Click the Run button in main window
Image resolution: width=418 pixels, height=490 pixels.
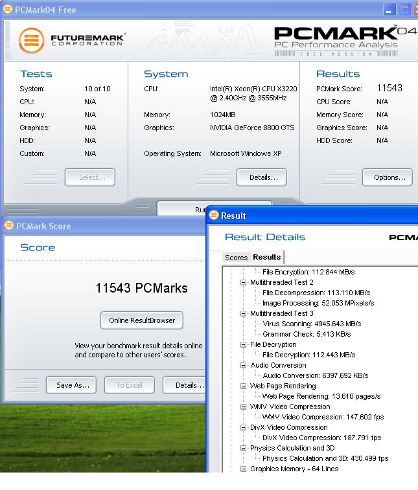[x=181, y=208]
